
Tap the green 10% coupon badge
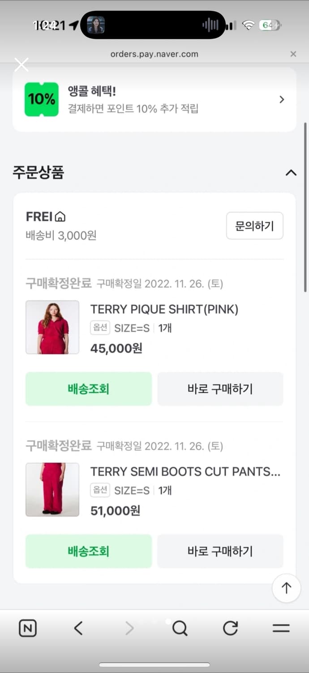click(x=41, y=100)
